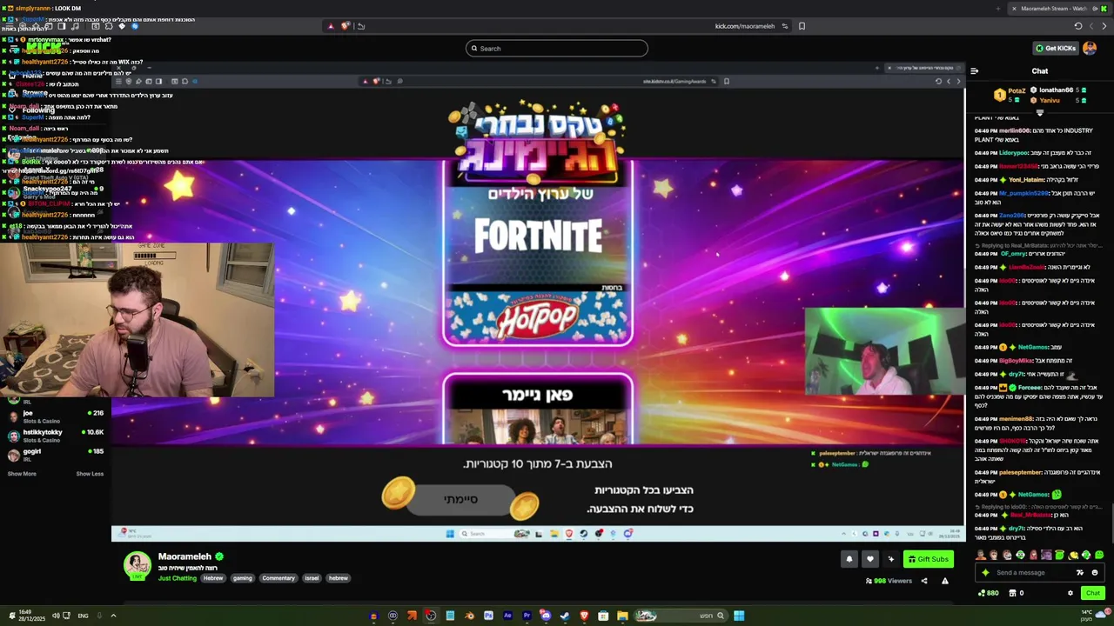Open the emoji picker in chat input

point(1095,572)
